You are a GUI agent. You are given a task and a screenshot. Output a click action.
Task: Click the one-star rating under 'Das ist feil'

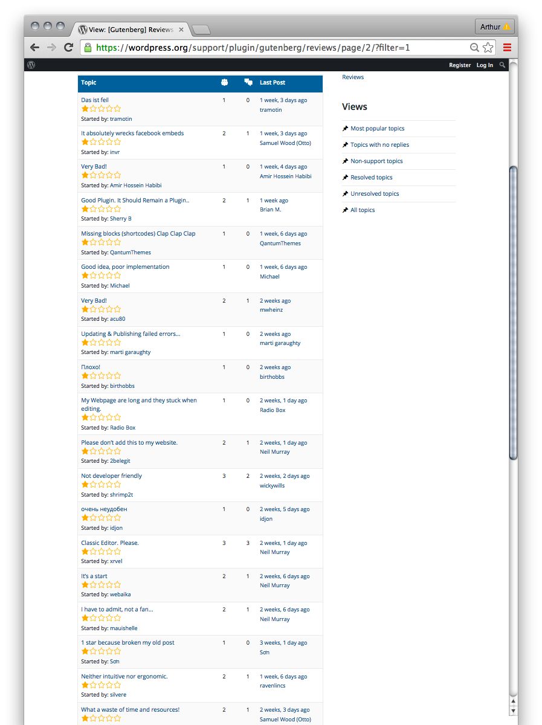tap(100, 109)
